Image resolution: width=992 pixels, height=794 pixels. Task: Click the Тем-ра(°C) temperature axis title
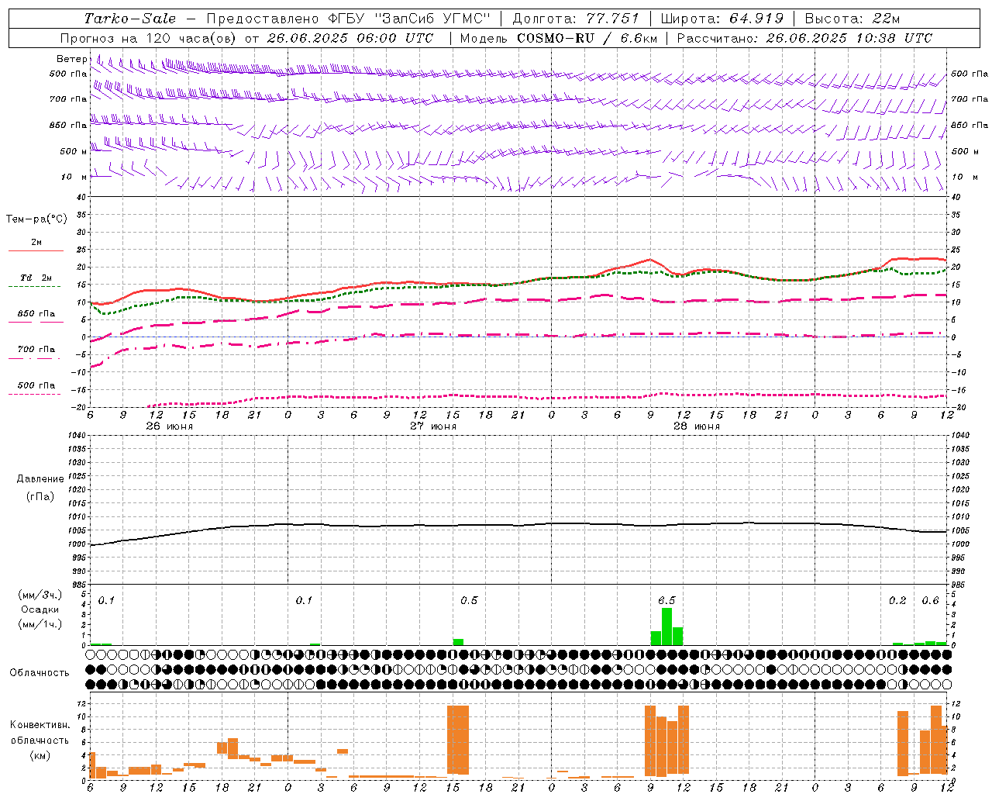tap(36, 219)
